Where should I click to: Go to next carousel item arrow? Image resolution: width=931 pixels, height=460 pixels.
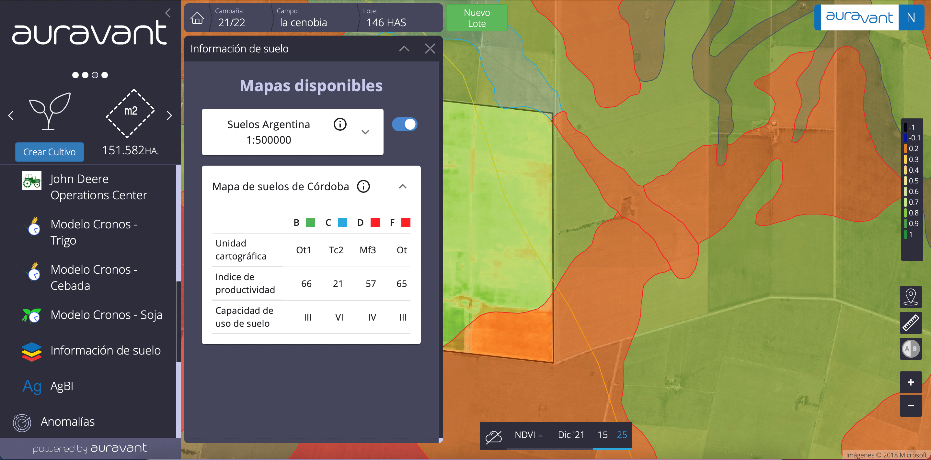click(169, 115)
